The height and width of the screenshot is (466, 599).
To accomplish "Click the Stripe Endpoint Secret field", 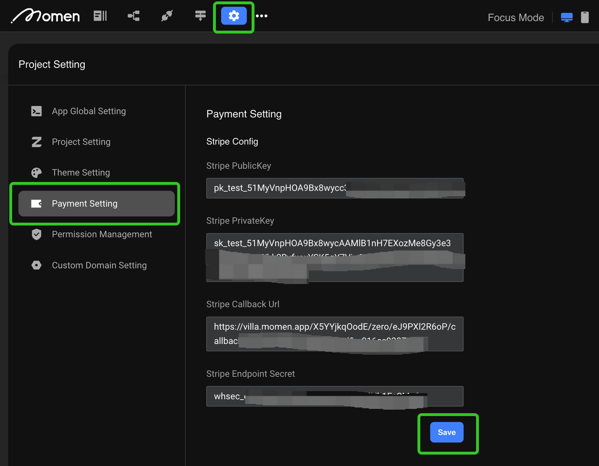I will pos(335,396).
